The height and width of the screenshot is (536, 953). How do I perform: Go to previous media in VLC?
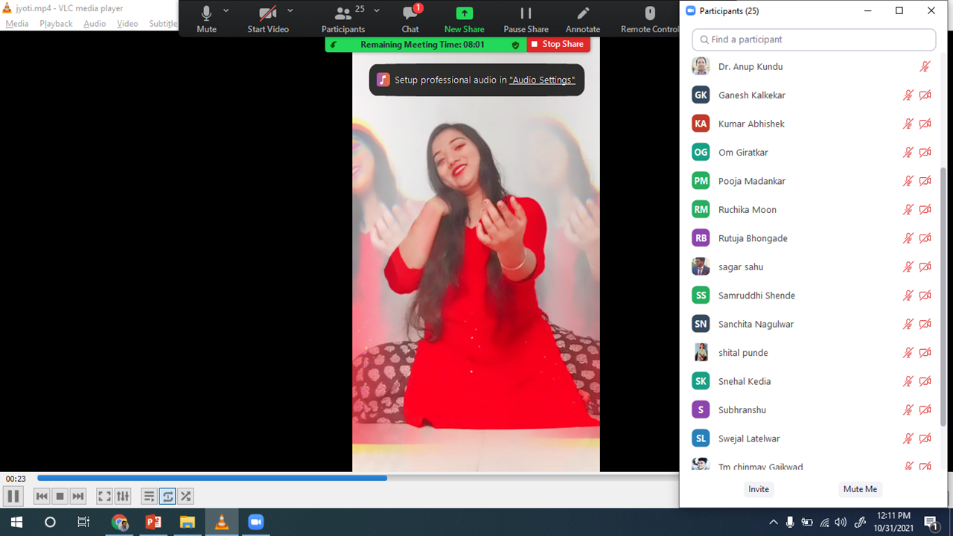(42, 496)
